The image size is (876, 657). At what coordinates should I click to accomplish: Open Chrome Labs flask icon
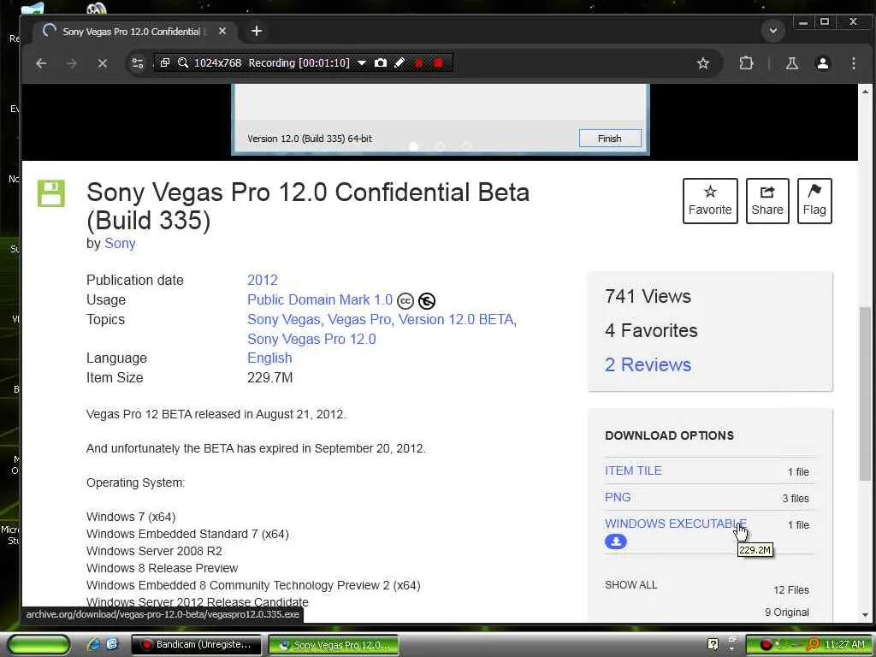click(x=791, y=63)
